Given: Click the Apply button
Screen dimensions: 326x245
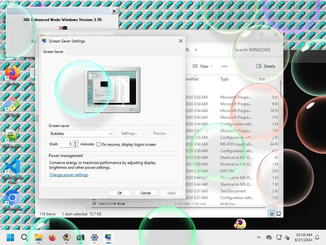Looking at the screenshot, I should point(172,193).
